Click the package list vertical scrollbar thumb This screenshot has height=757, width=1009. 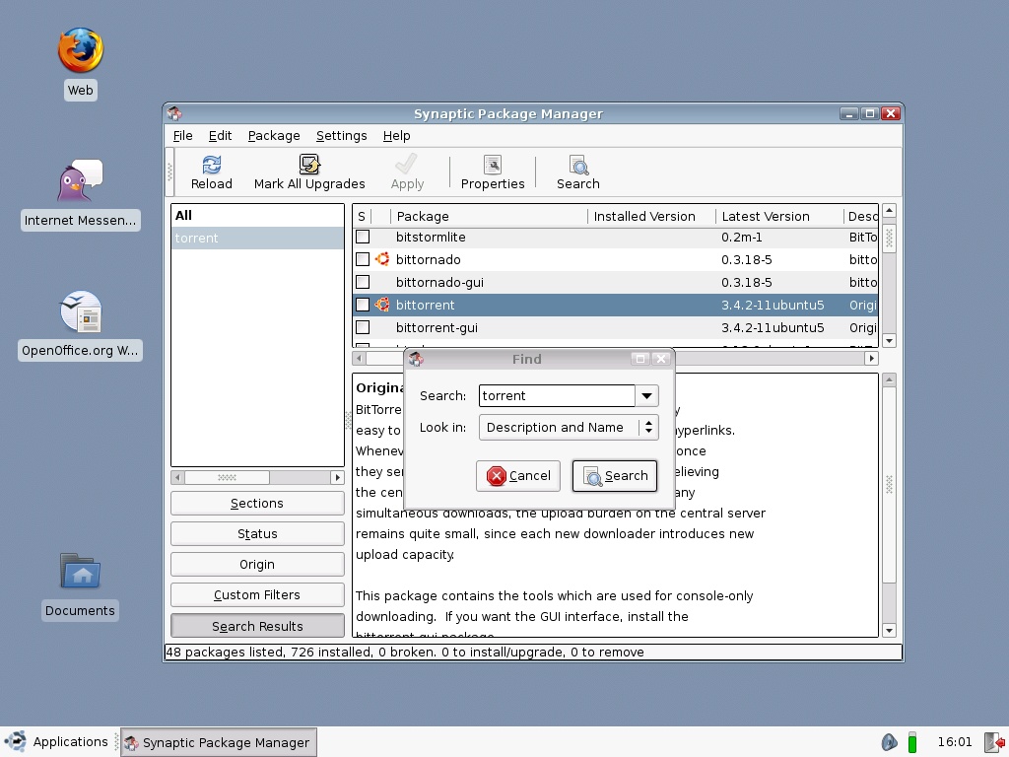click(890, 238)
